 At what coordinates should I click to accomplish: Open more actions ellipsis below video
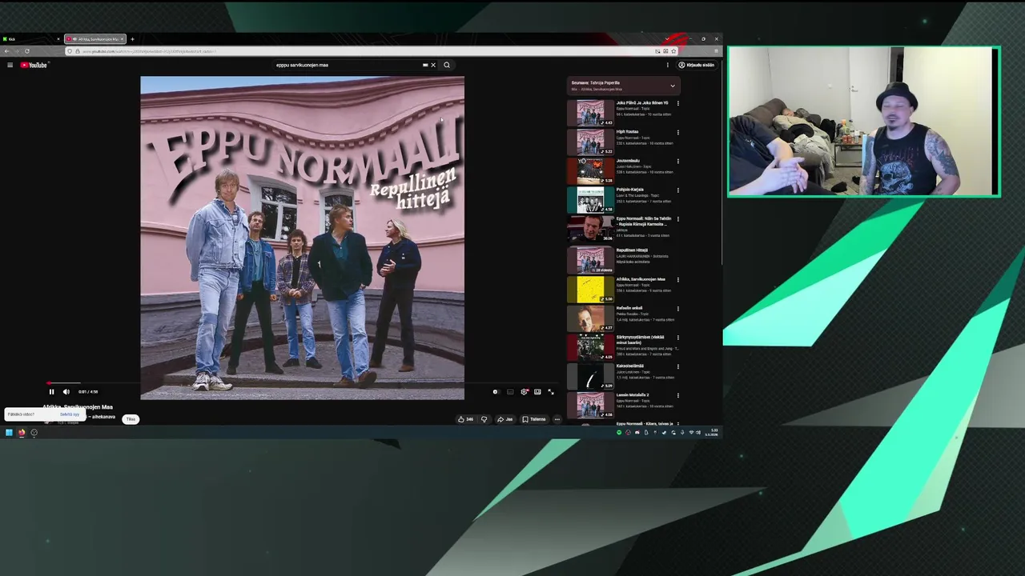point(557,419)
